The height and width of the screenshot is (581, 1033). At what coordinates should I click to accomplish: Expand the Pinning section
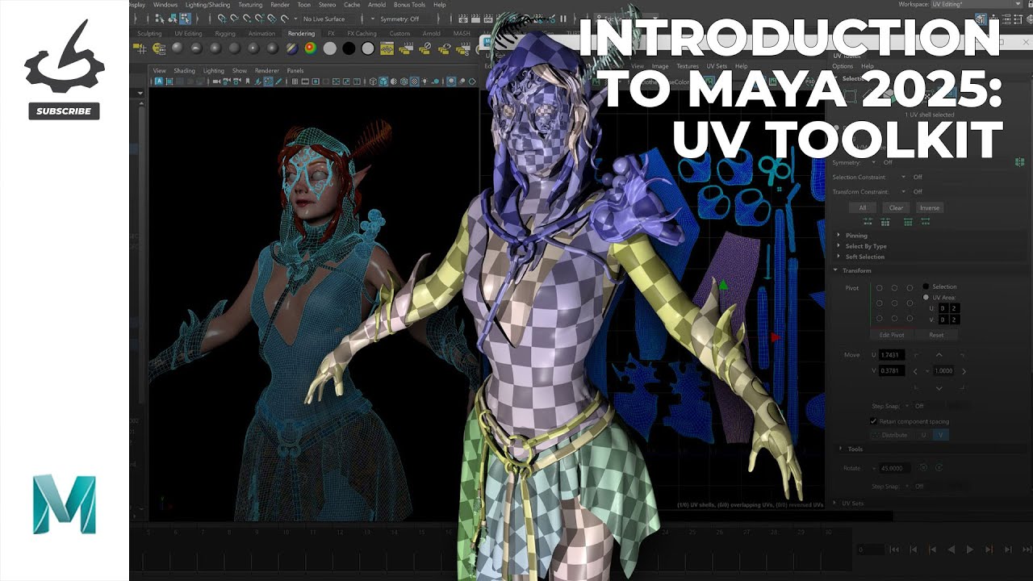click(x=856, y=235)
